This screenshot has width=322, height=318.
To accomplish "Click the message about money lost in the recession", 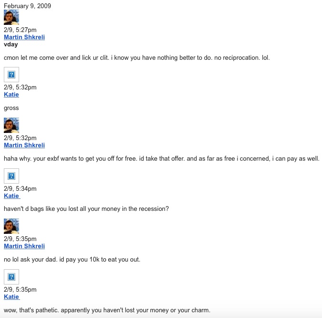I will coord(86,209).
